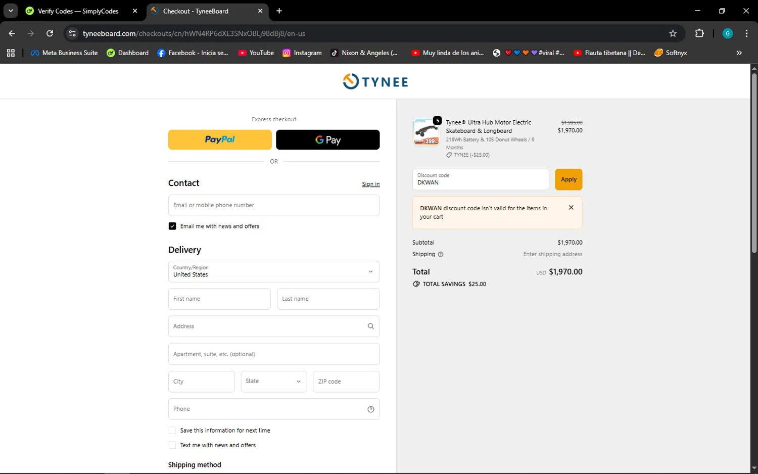Apply the discount code
This screenshot has width=758, height=474.
(568, 179)
